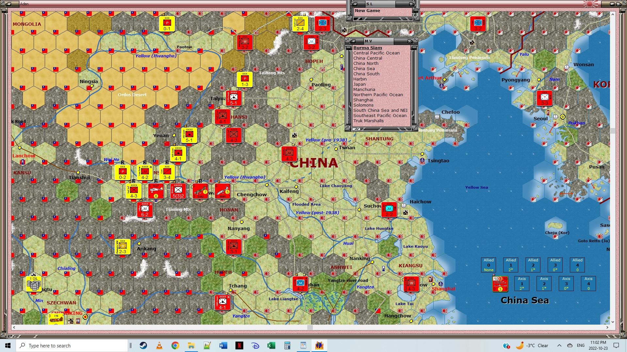The height and width of the screenshot is (352, 627).
Task: Select the red naval fleet counter in China Sea
Action: pos(500,284)
